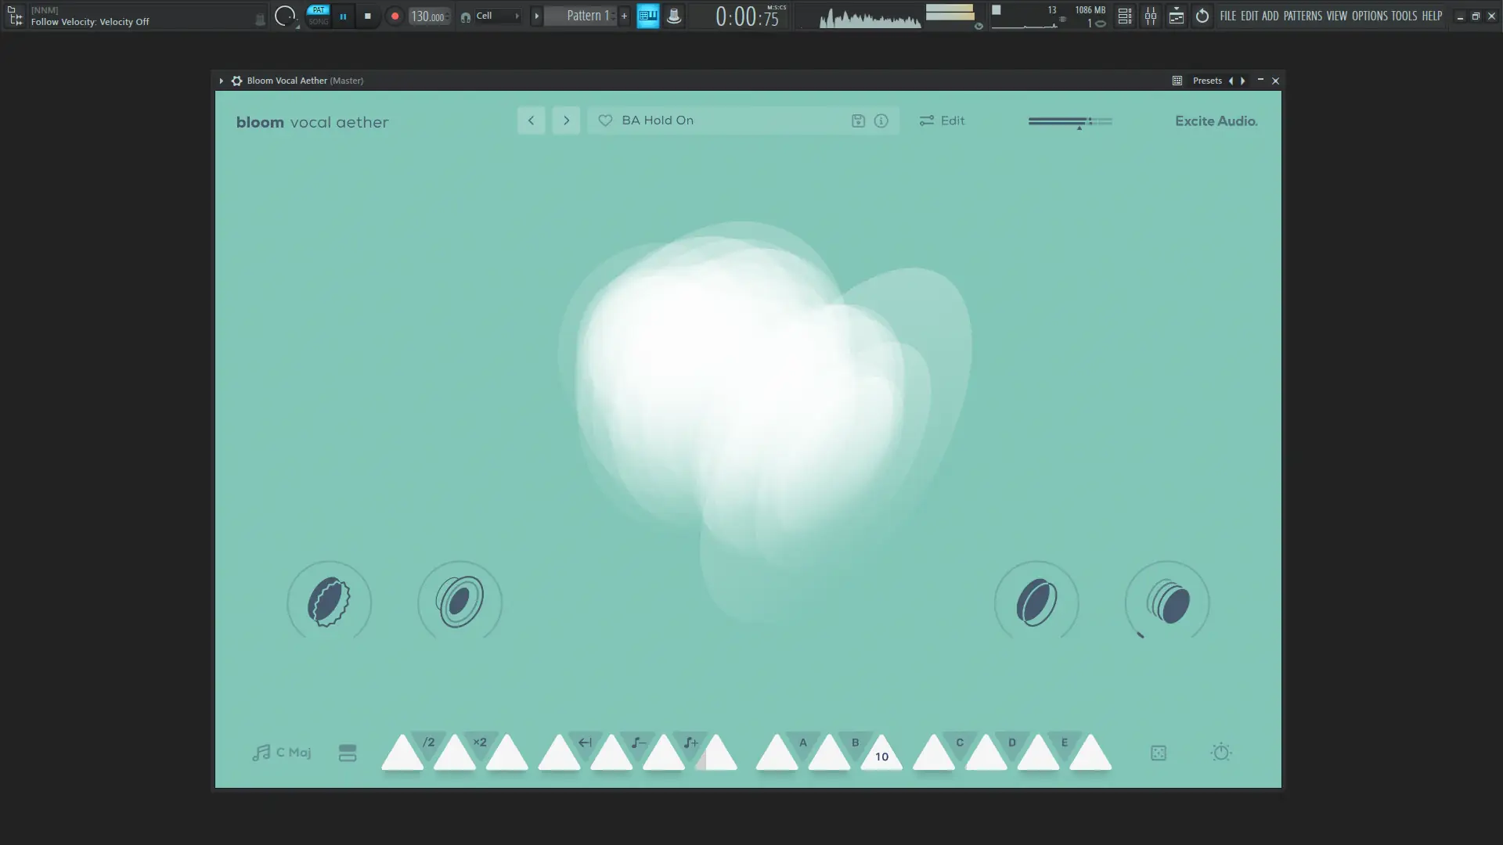Save the preset with the disk icon
The width and height of the screenshot is (1503, 845).
pyautogui.click(x=858, y=120)
